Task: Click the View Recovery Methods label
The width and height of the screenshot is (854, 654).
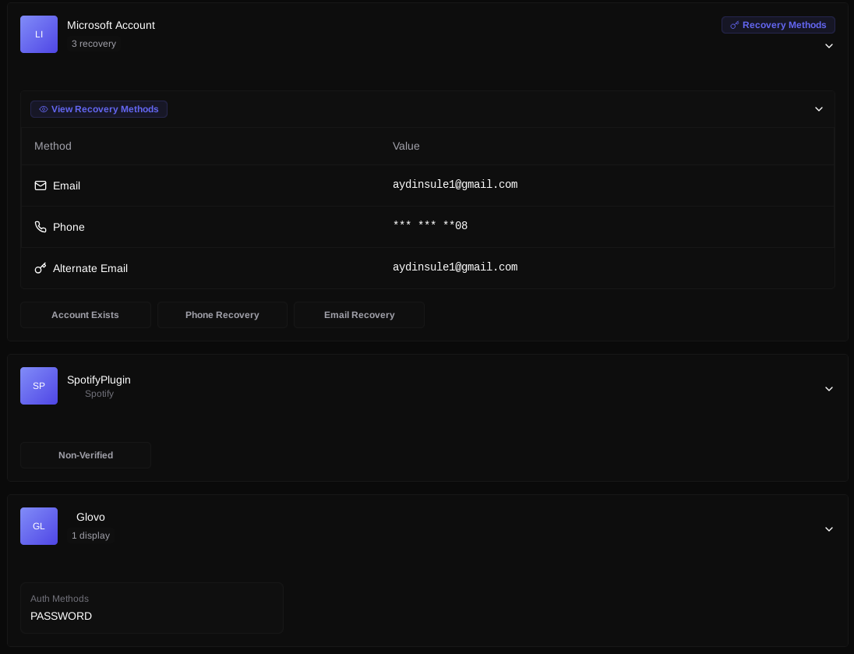Action: point(104,109)
